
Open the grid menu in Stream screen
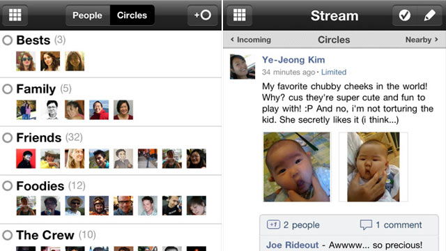click(x=239, y=15)
